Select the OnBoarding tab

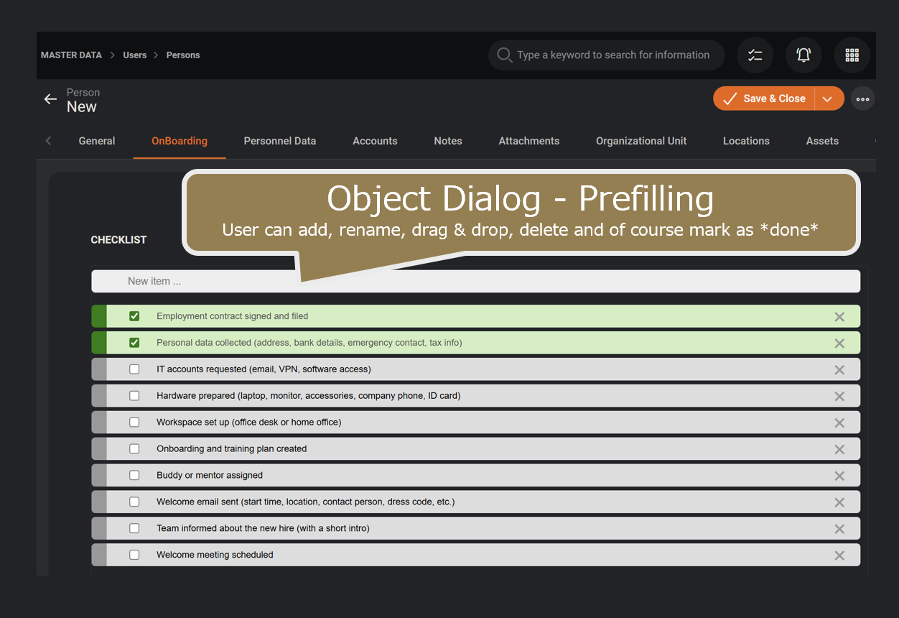[180, 141]
